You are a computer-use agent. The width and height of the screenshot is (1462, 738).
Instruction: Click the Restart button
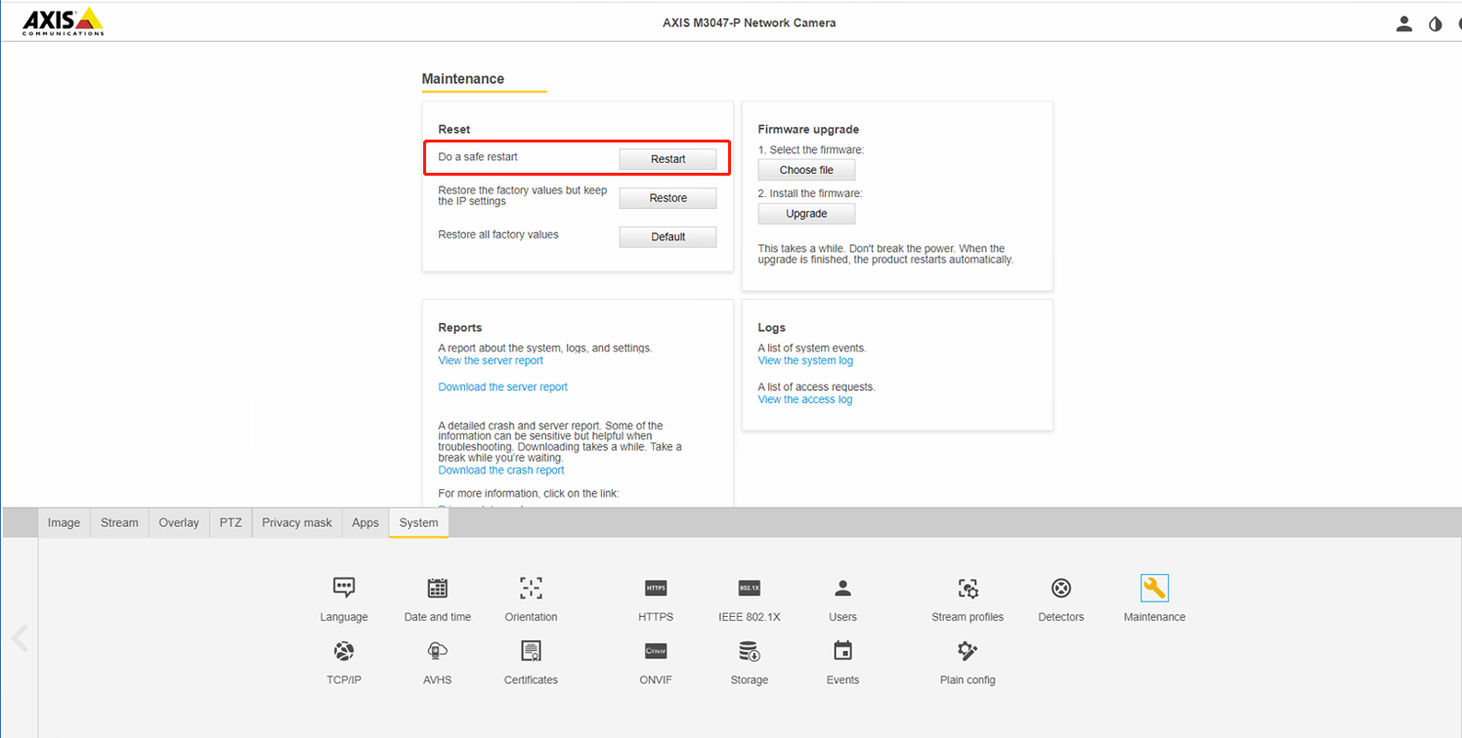tap(667, 159)
